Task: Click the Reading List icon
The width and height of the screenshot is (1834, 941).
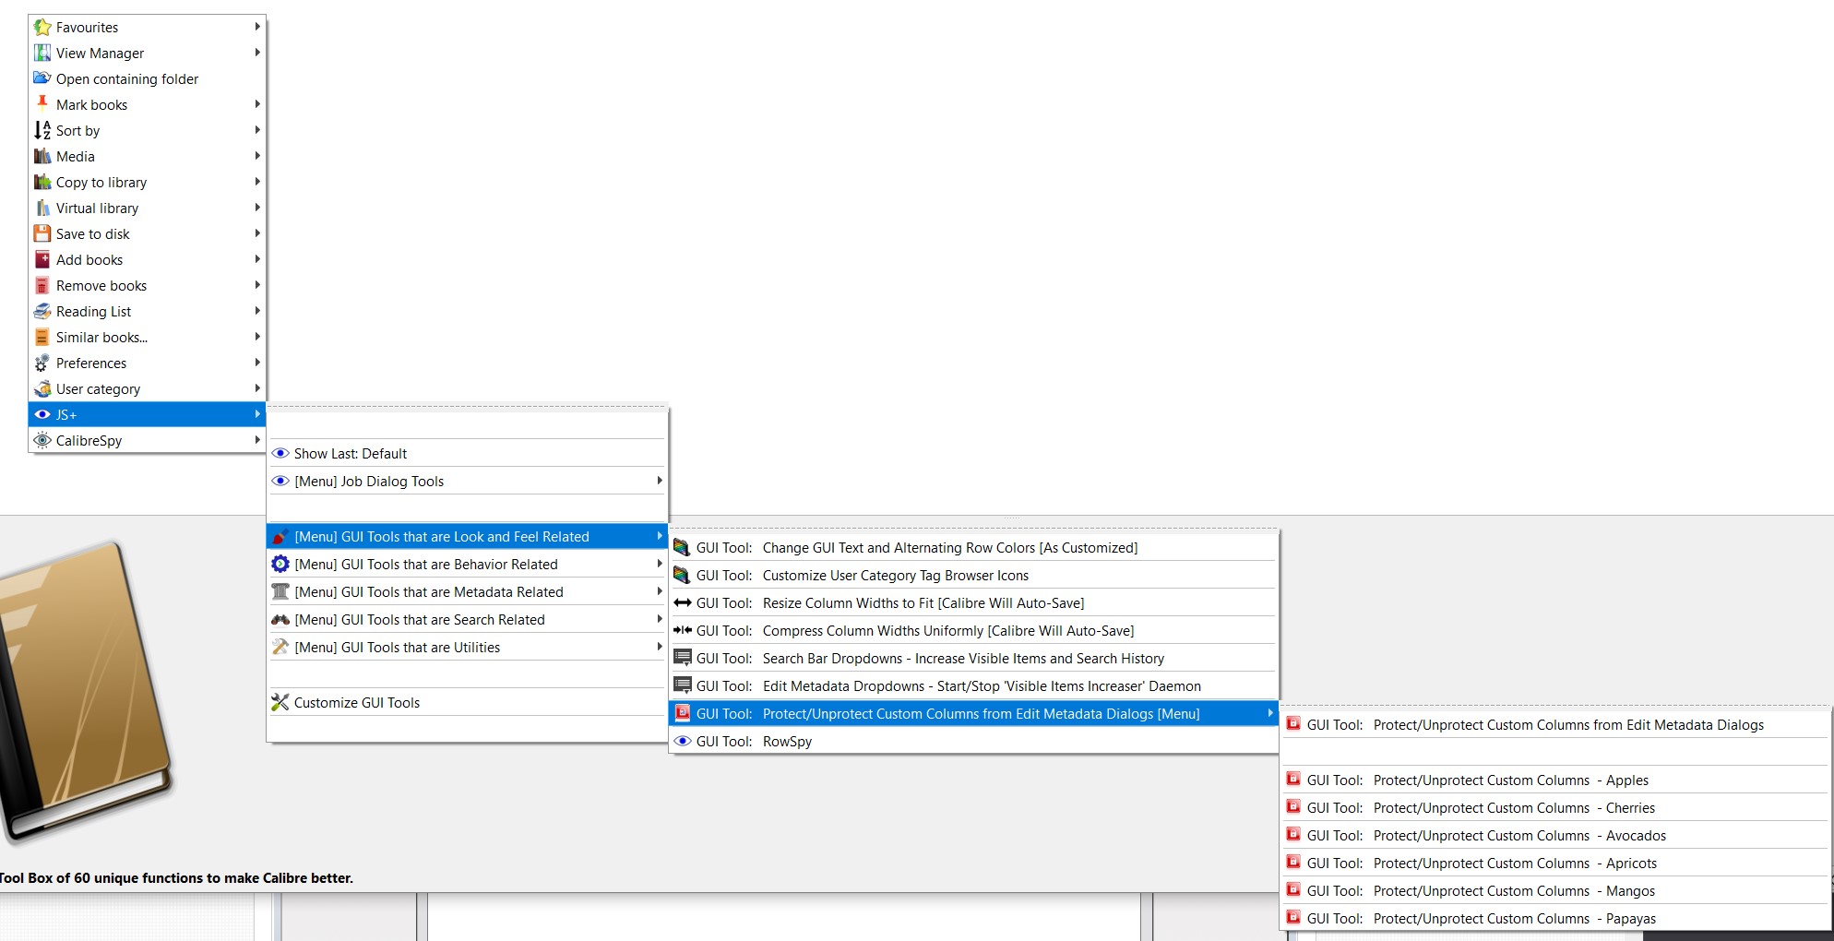Action: tap(42, 312)
